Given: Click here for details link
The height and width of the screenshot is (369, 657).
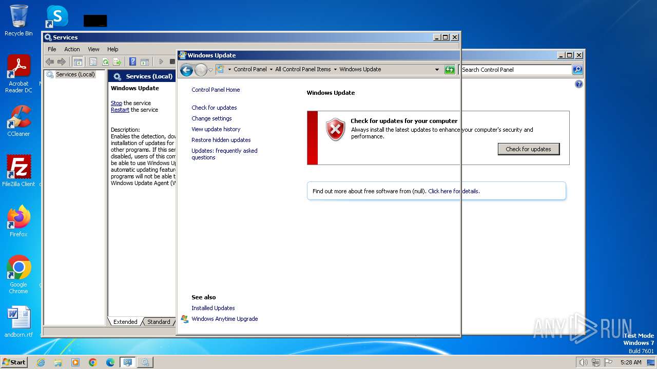Looking at the screenshot, I should point(454,191).
